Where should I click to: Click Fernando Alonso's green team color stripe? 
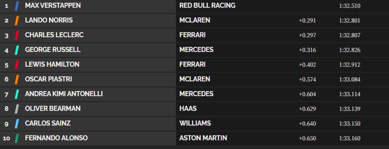[17, 138]
